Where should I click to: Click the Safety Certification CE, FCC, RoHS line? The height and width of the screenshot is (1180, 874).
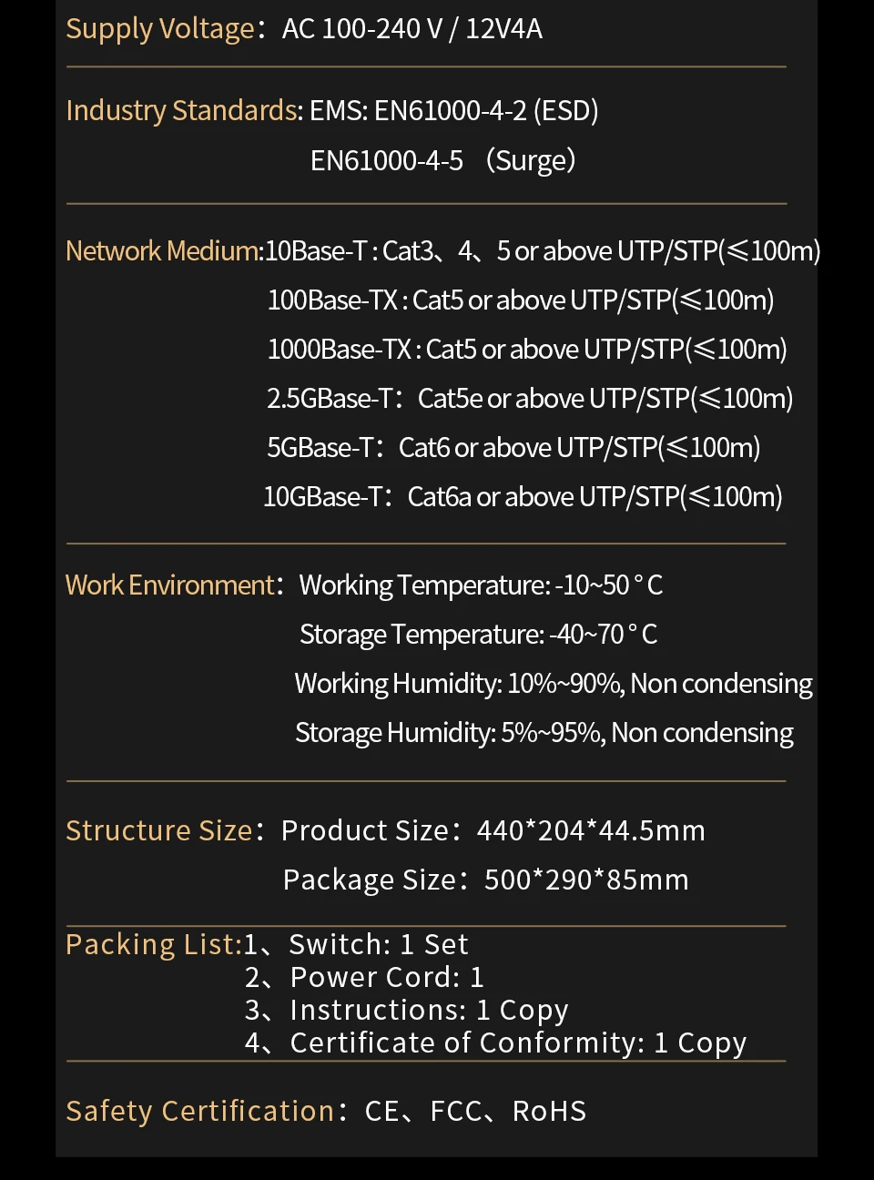point(326,1111)
